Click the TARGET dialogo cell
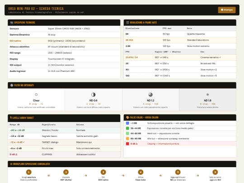 50,142
